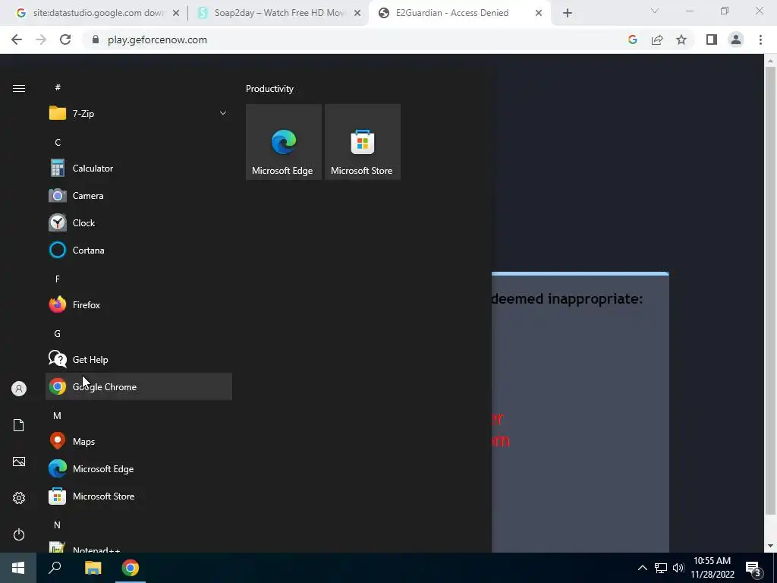Image resolution: width=777 pixels, height=583 pixels.
Task: Close the Soap2day tab
Action: coord(357,13)
